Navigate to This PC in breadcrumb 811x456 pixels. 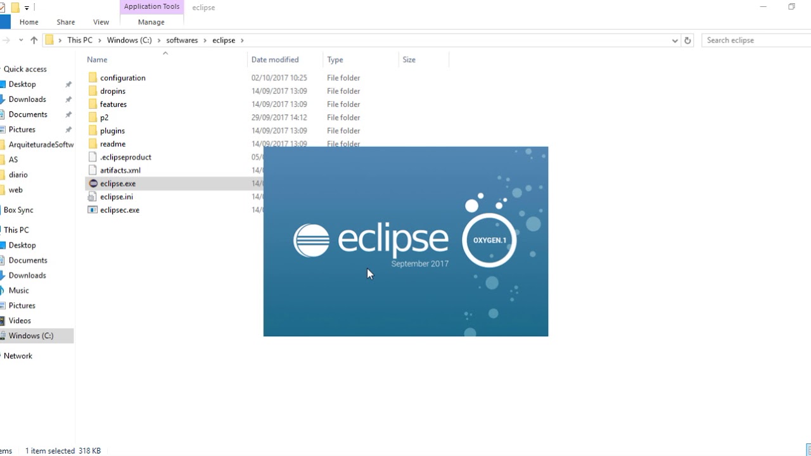pyautogui.click(x=80, y=40)
